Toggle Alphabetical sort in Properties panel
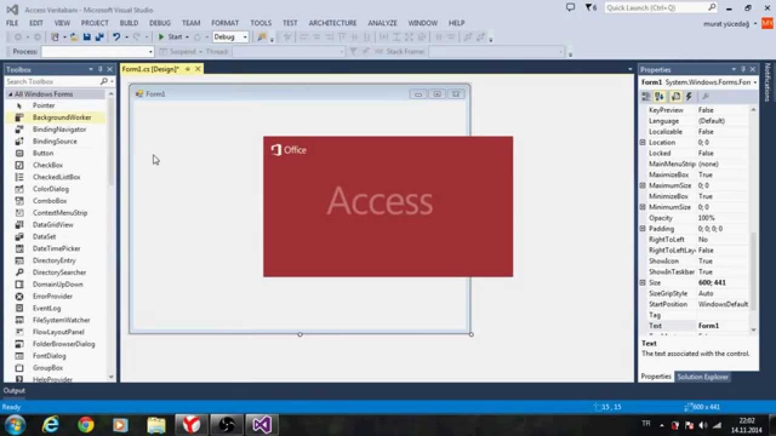 coord(660,96)
